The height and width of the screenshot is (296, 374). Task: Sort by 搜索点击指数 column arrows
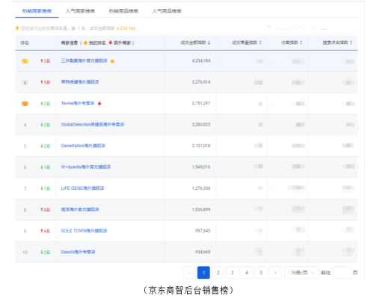(x=351, y=43)
